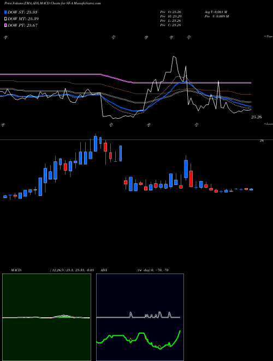The width and height of the screenshot is (273, 361).
Task: Open the green MACD indicator panel
Action: pos(46,317)
